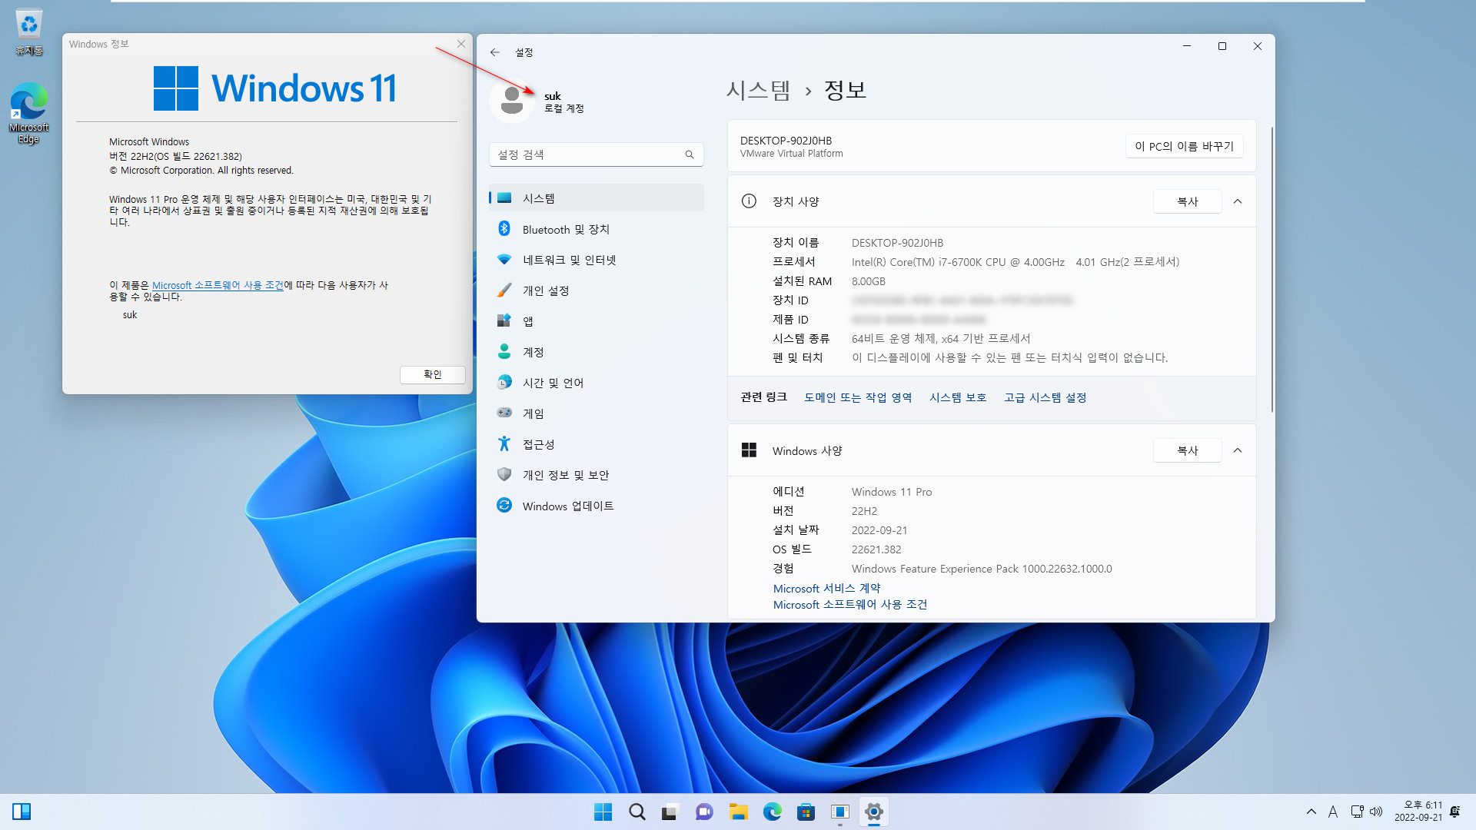Viewport: 1476px width, 830px height.
Task: Go back with the Settings back arrow
Action: click(x=495, y=52)
